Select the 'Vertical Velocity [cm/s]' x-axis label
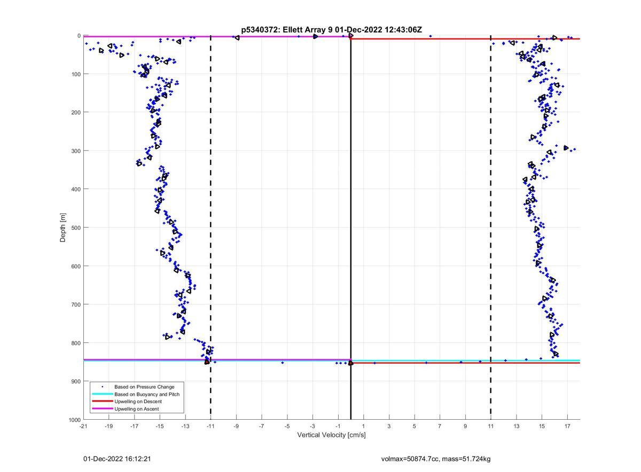 click(x=331, y=435)
